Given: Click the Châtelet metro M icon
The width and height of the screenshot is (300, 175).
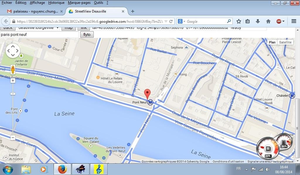Looking at the screenshot, I should click(x=292, y=95).
